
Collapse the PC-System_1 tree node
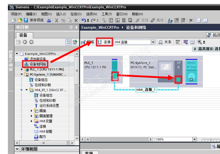[22, 74]
